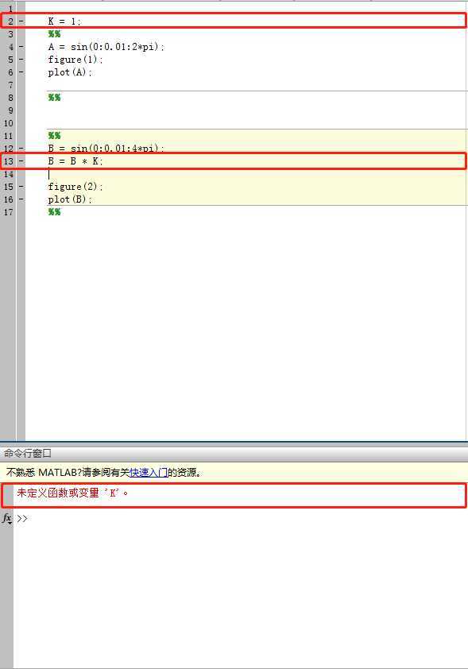The height and width of the screenshot is (669, 468).
Task: Click line number 10 in gutter
Action: pos(9,123)
